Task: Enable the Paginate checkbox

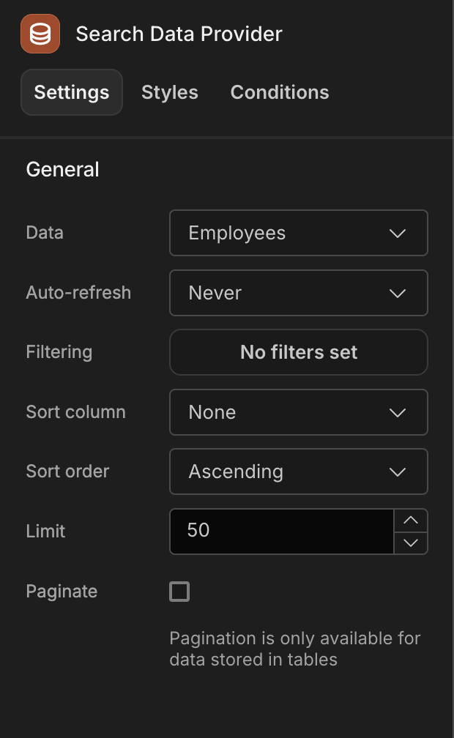Action: point(179,592)
